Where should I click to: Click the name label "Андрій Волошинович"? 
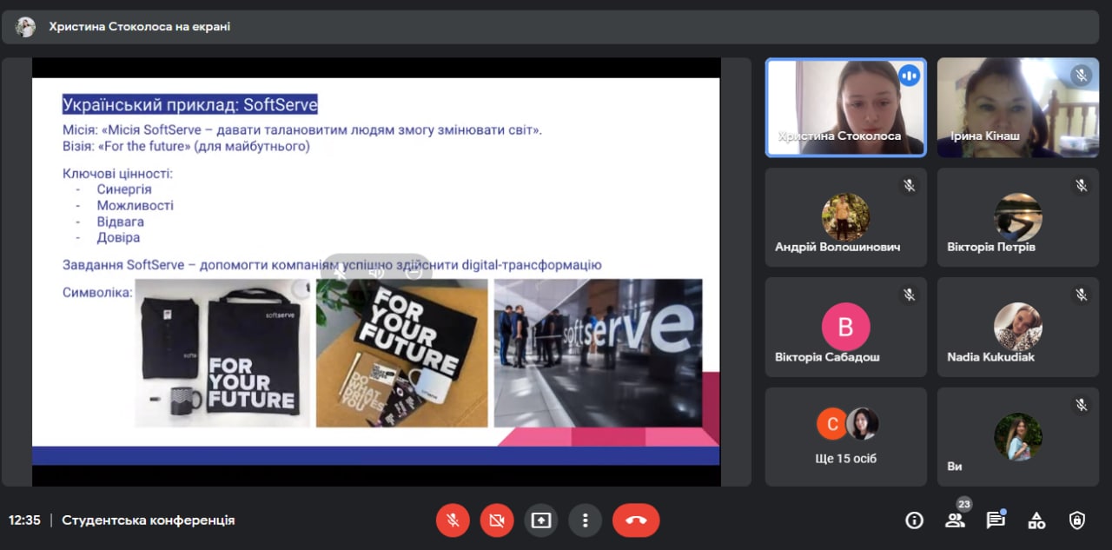[837, 247]
